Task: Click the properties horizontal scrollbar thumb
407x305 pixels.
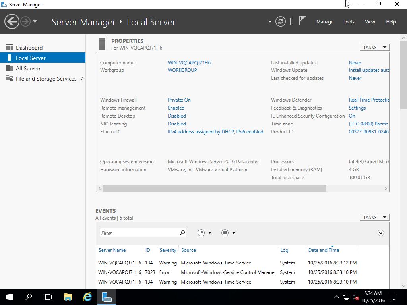Action: click(x=214, y=189)
